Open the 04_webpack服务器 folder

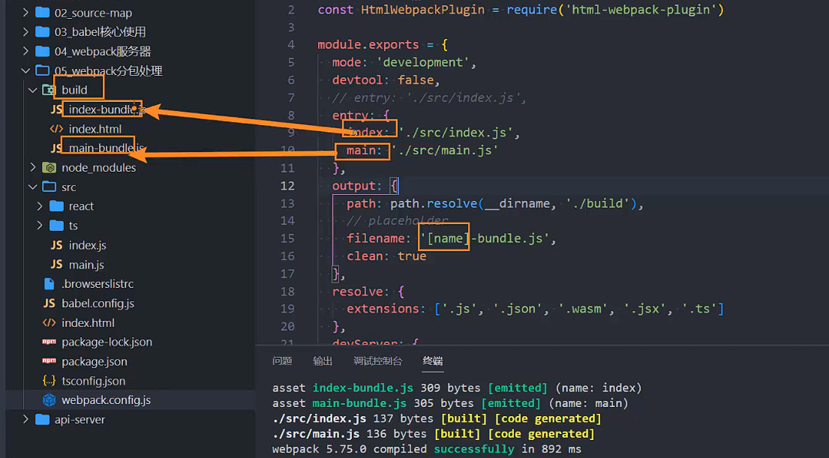point(103,52)
